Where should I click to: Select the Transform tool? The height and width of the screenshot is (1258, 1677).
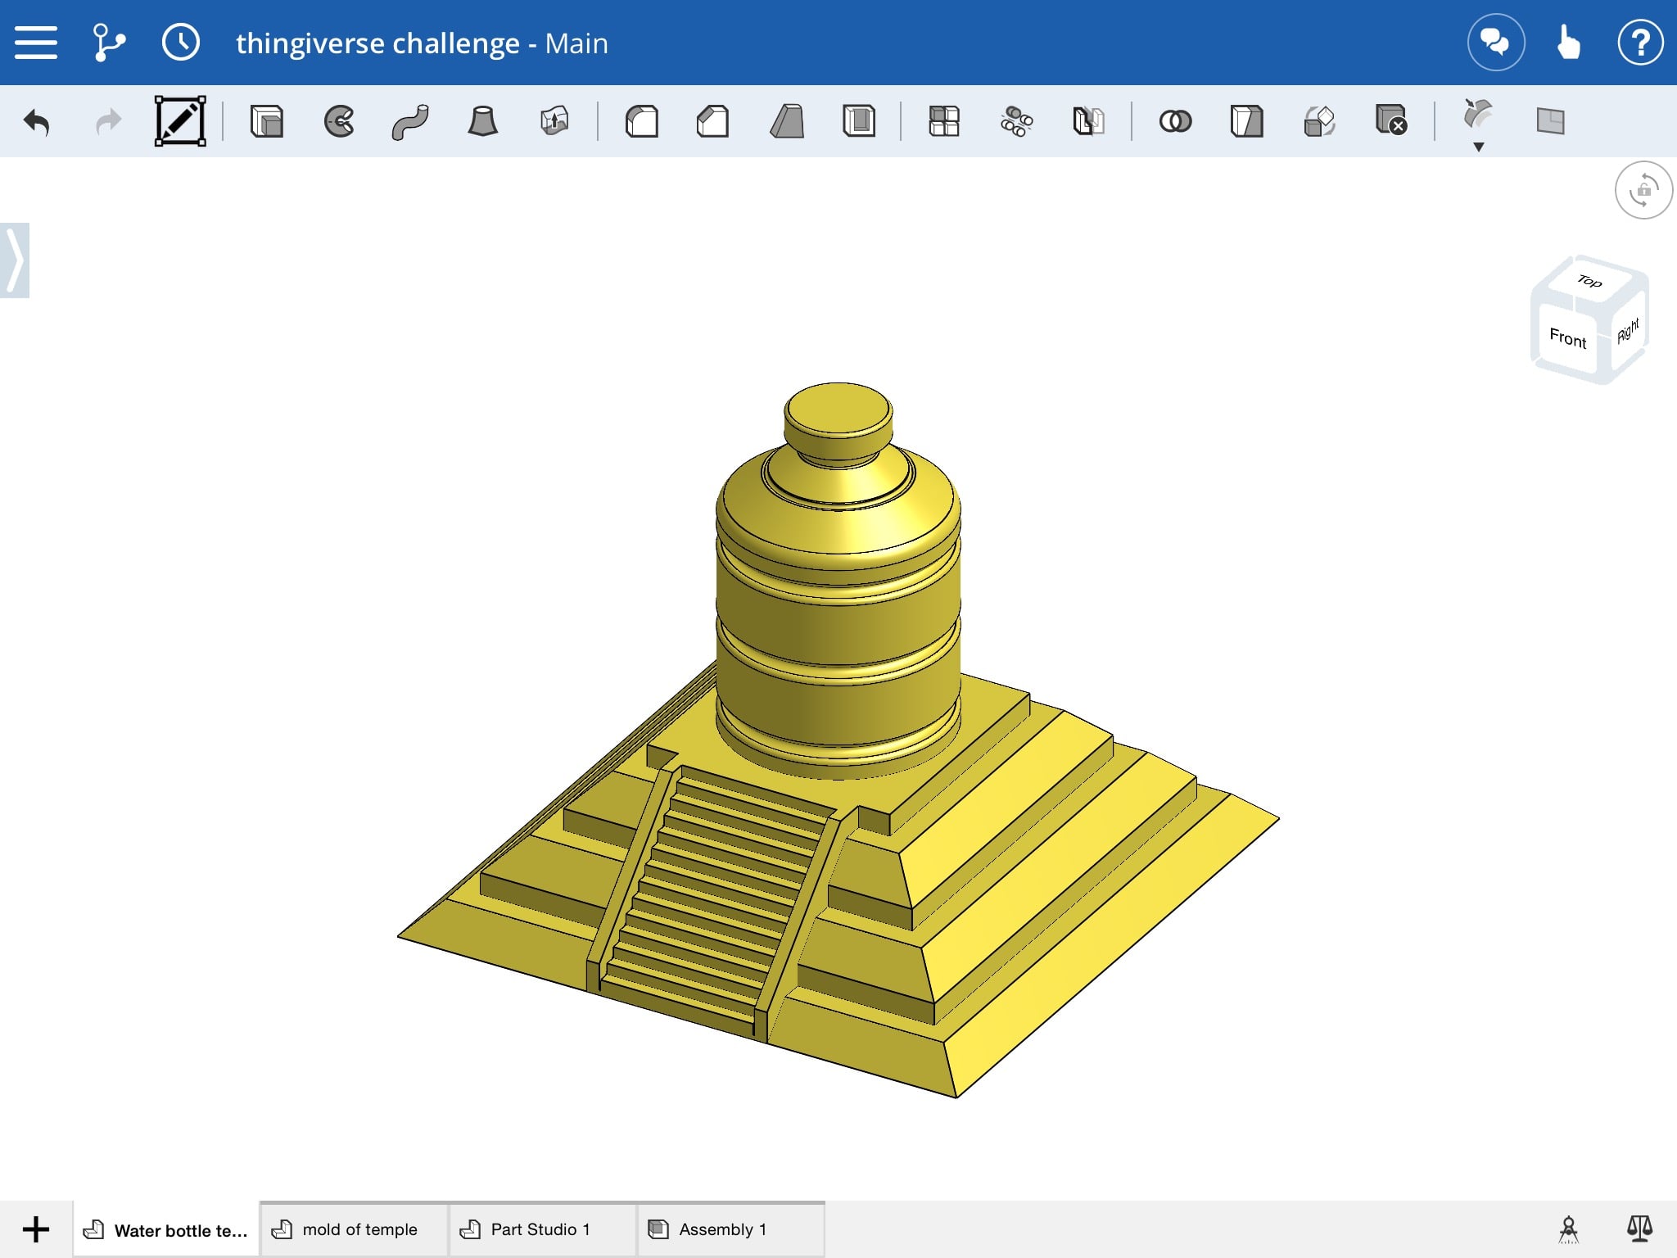[x=1319, y=121]
